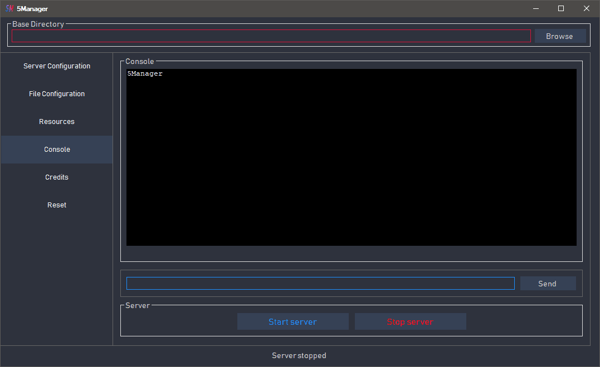Open the Server Configuration section
This screenshot has height=367, width=600.
[57, 66]
